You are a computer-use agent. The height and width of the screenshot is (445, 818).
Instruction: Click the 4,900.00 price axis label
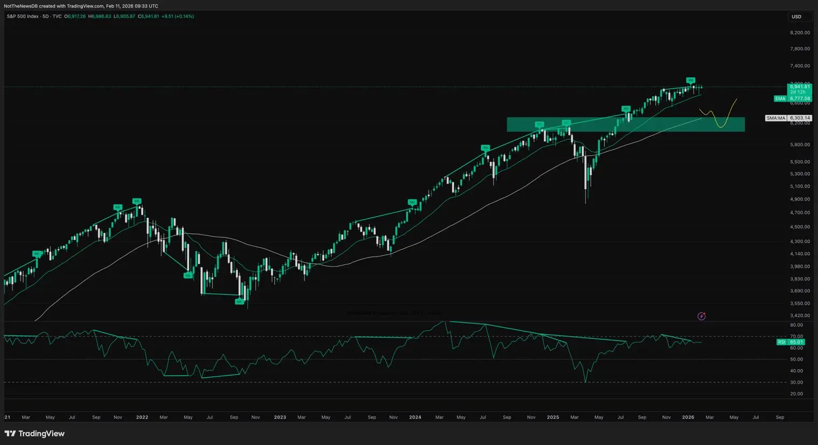click(800, 199)
